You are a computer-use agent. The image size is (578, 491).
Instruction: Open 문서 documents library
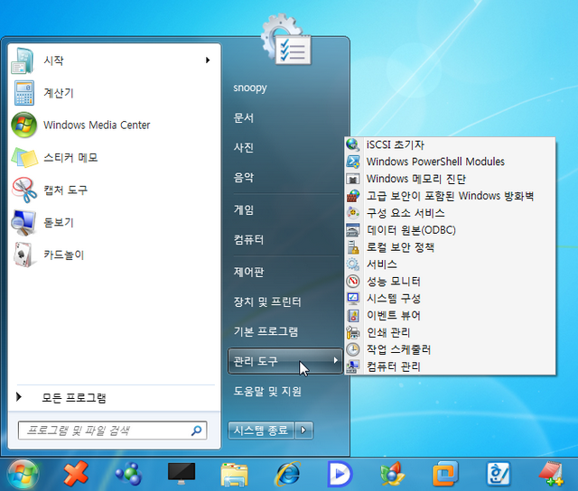click(244, 118)
